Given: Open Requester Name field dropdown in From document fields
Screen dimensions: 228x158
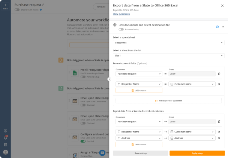Looking at the screenshot, I should pos(139,84).
